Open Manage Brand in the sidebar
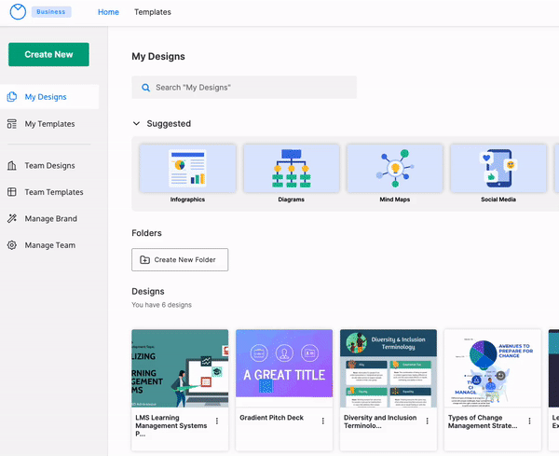 [49, 219]
